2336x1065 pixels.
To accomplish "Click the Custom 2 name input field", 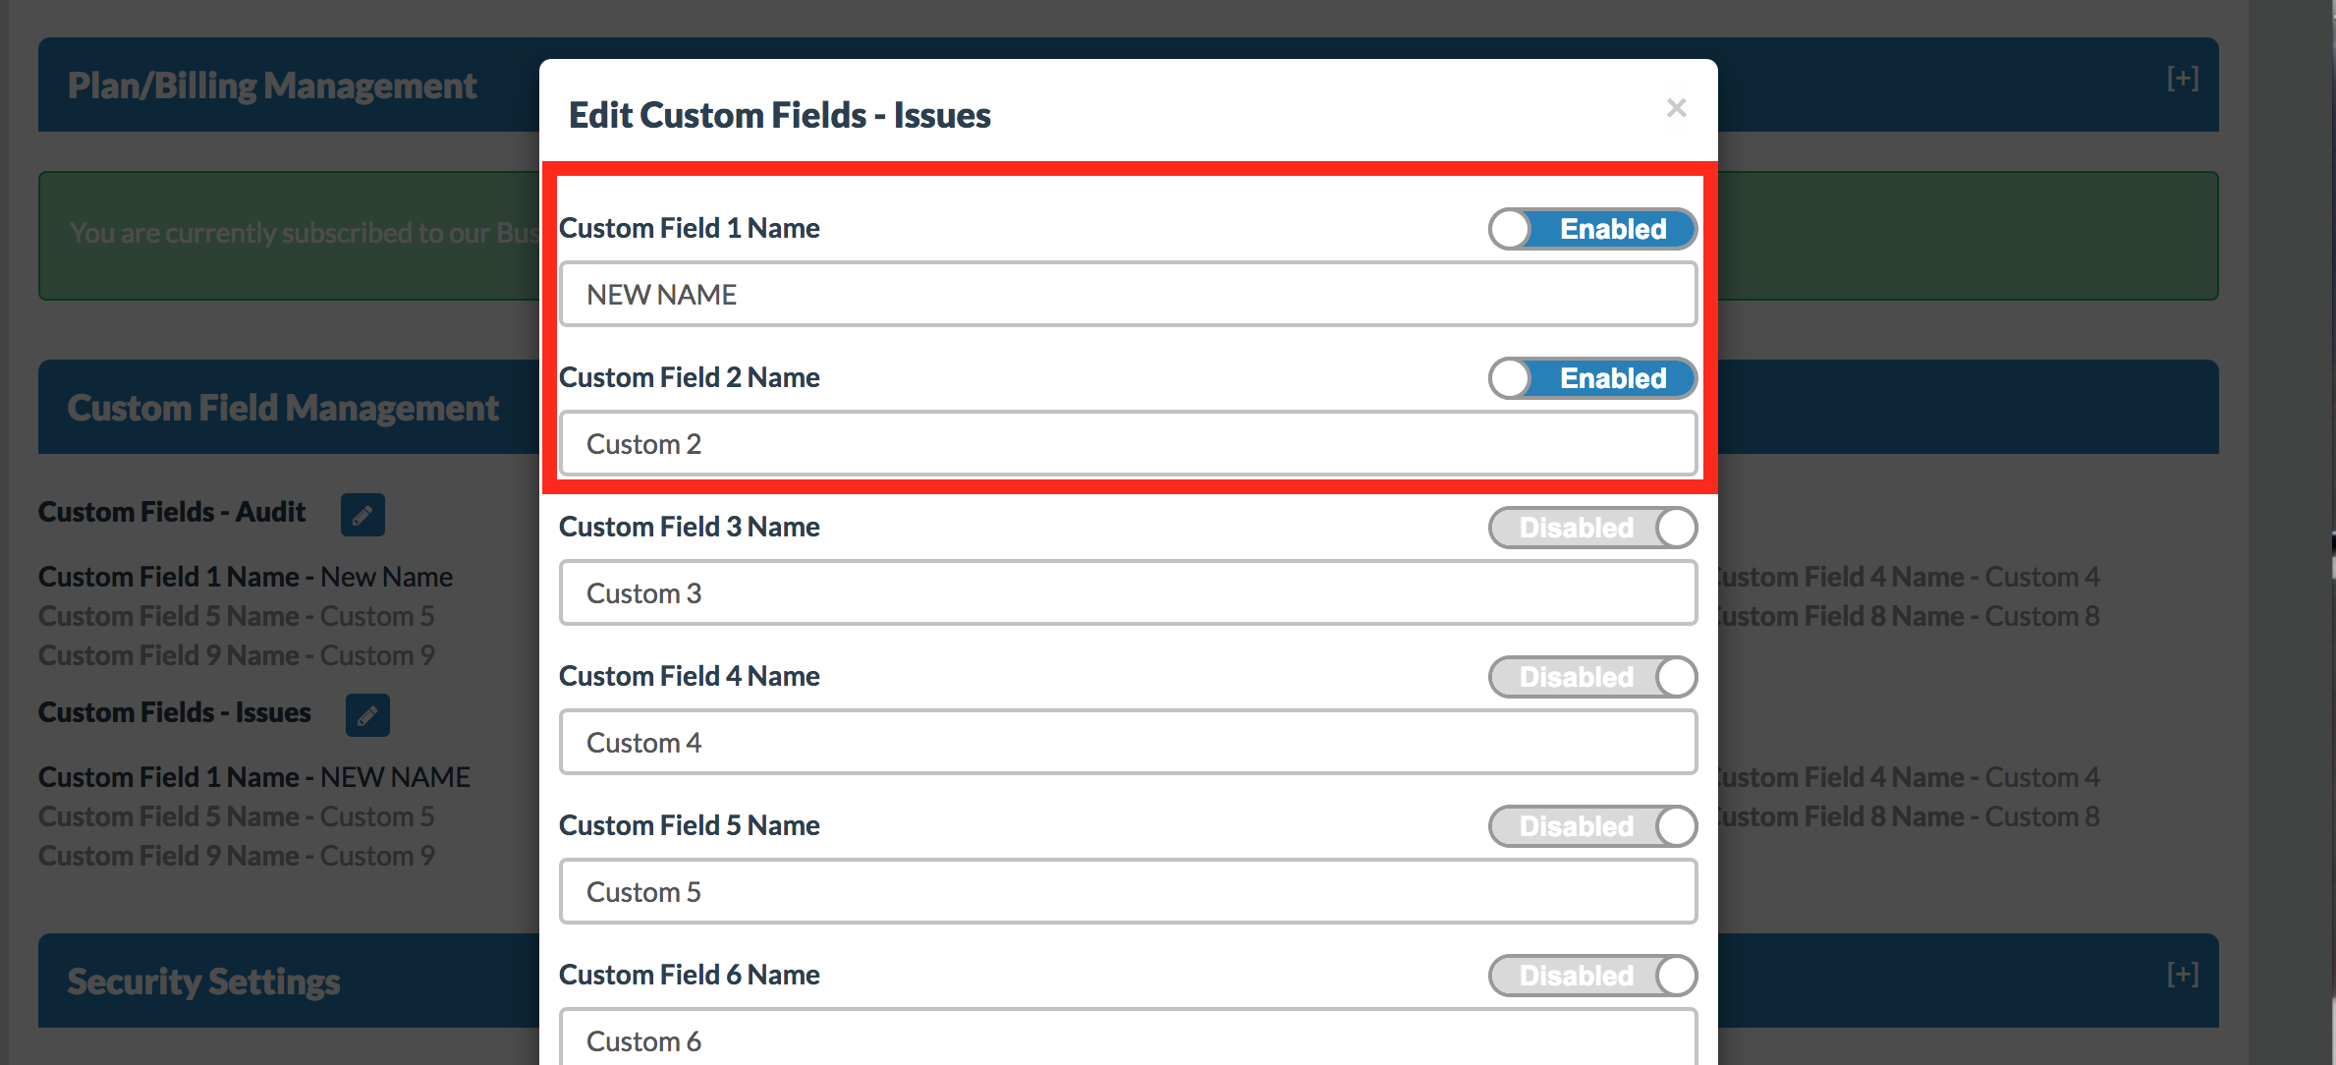I will [x=1128, y=443].
